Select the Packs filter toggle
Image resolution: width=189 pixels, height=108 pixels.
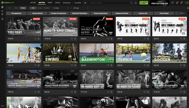click(23, 8)
